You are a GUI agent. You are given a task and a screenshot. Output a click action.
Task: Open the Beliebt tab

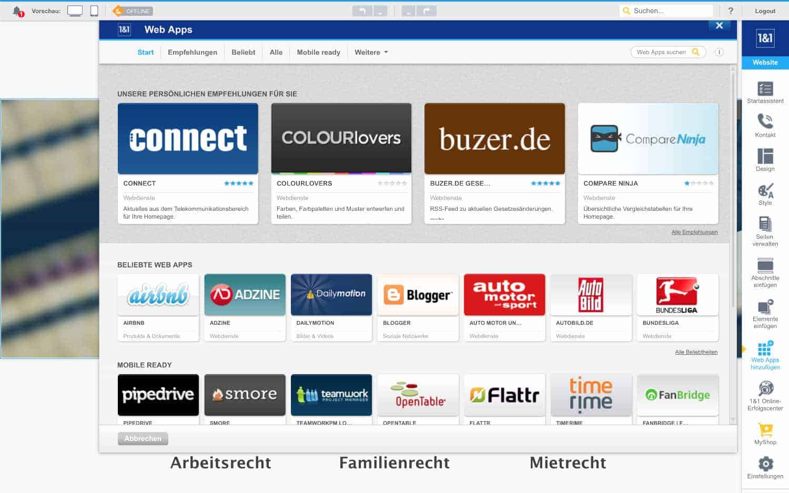pos(244,52)
